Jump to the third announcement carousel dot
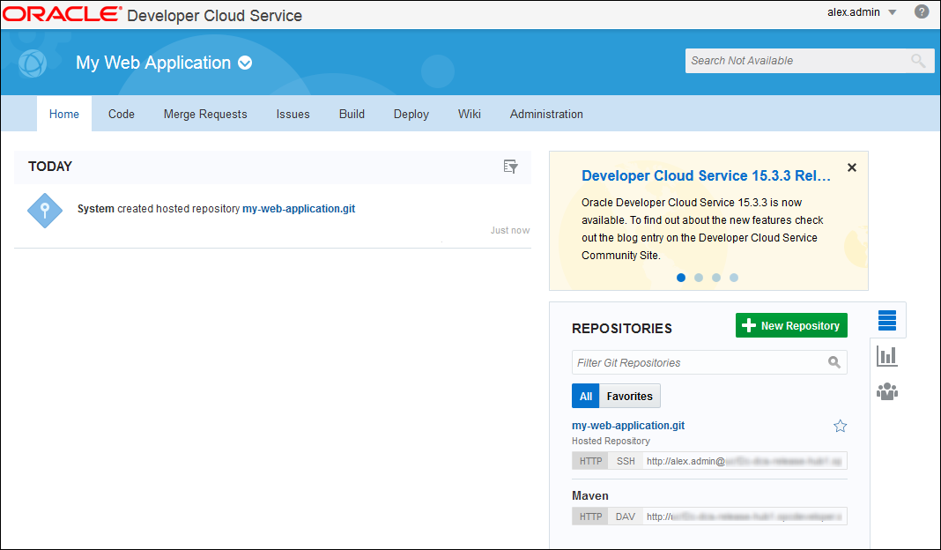The width and height of the screenshot is (941, 550). click(x=716, y=278)
